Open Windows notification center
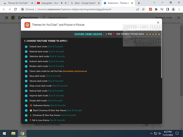Screen dimensions: 183x137 pos(177,133)
